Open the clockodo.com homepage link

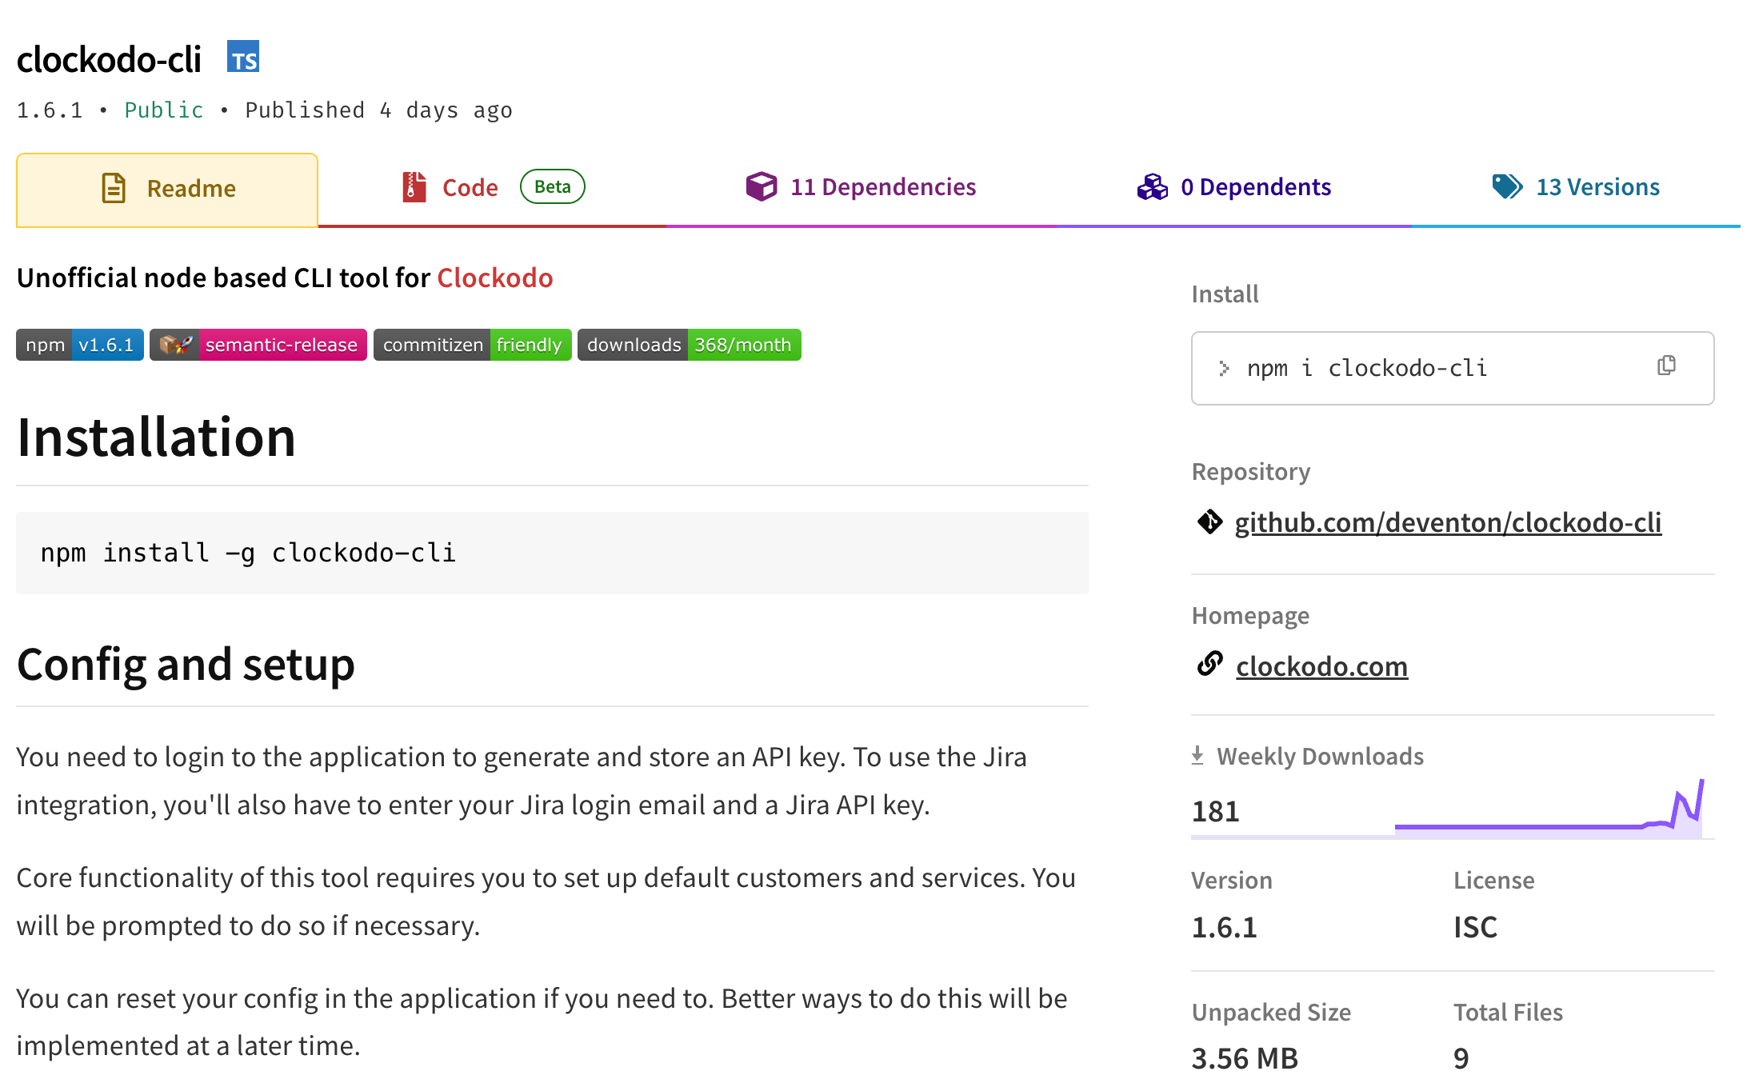1321,666
